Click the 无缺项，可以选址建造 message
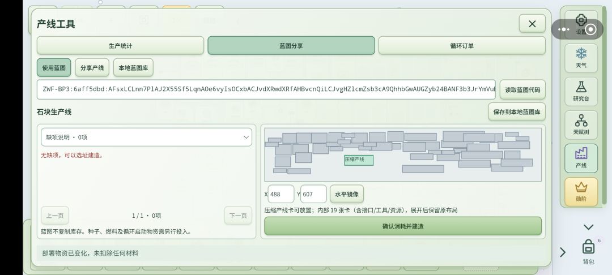612x275 pixels. (x=72, y=155)
